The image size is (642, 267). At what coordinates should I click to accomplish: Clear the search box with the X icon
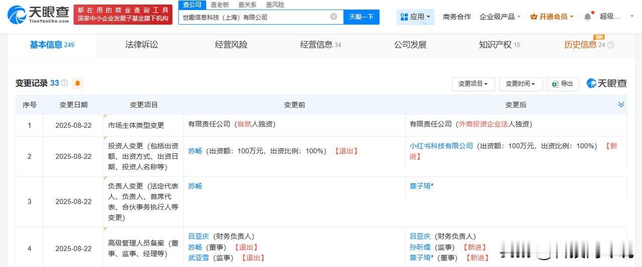click(334, 17)
